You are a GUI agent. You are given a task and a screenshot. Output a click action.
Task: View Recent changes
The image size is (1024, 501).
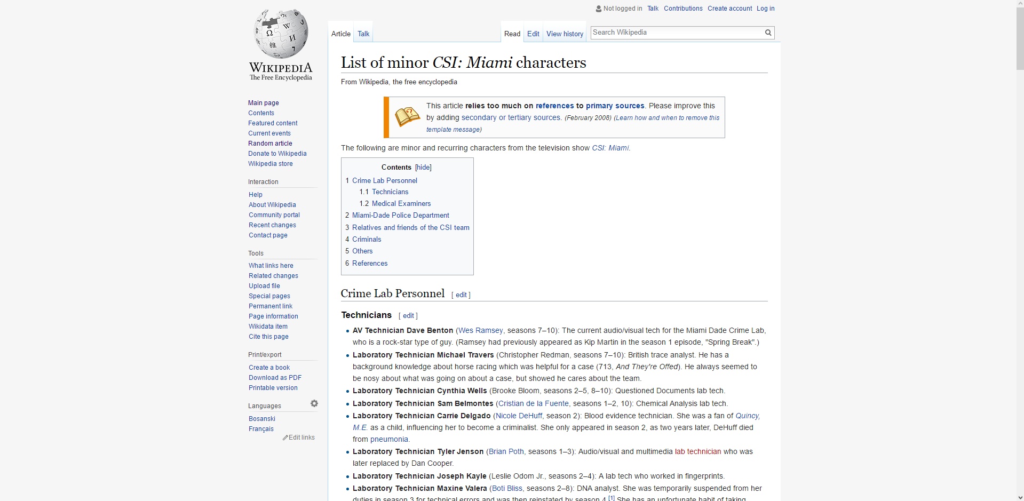click(x=272, y=225)
